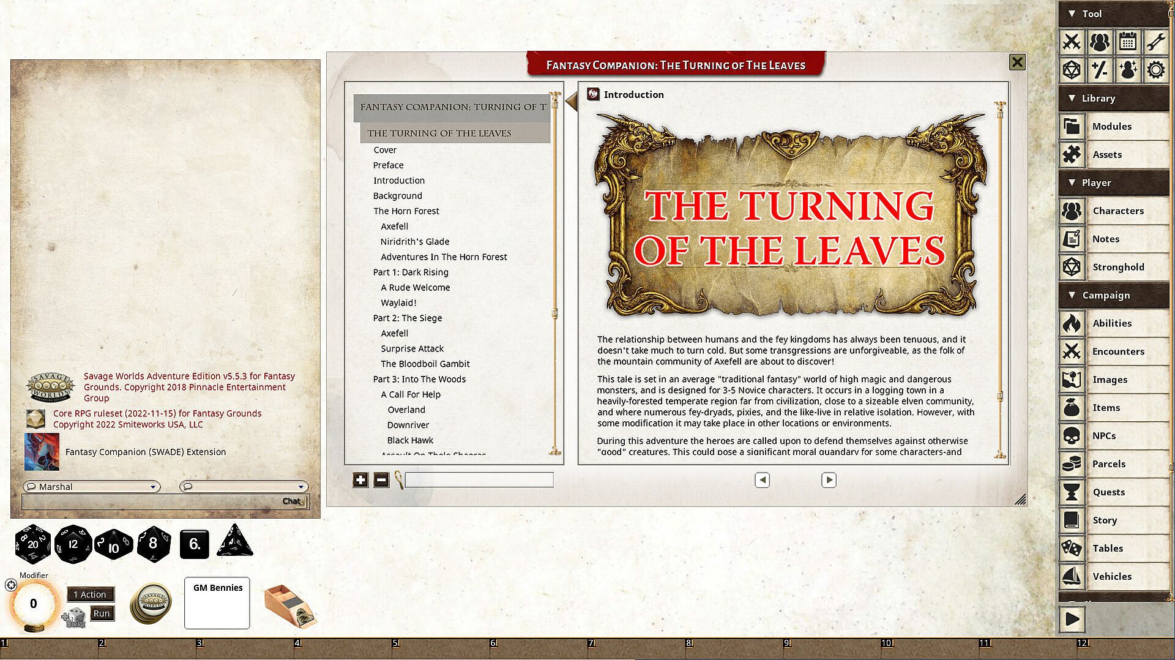Image resolution: width=1175 pixels, height=660 pixels.
Task: Close the Turning of the Leaves window
Action: coord(1017,62)
